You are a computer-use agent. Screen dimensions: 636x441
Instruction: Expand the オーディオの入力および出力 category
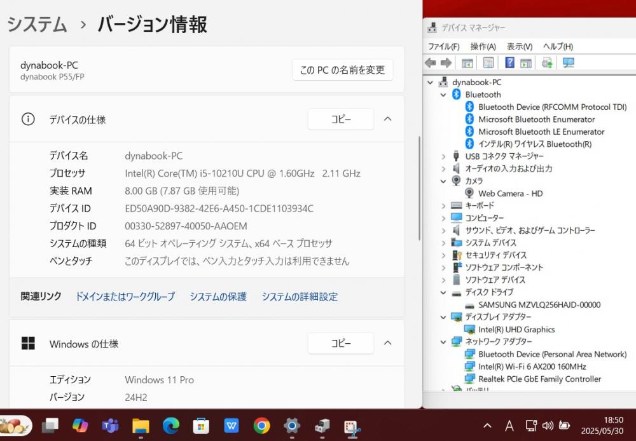(443, 168)
